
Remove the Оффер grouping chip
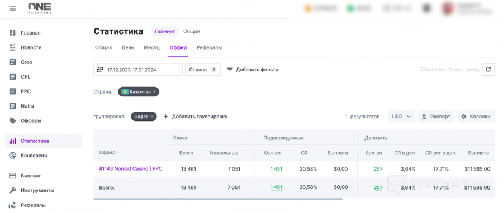(152, 117)
